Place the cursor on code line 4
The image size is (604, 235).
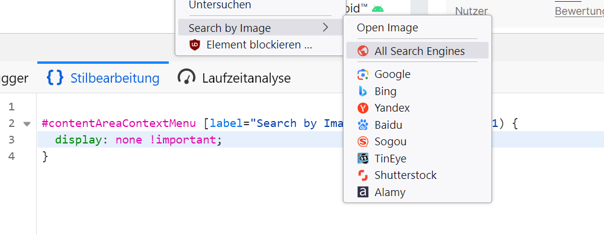tap(320, 156)
